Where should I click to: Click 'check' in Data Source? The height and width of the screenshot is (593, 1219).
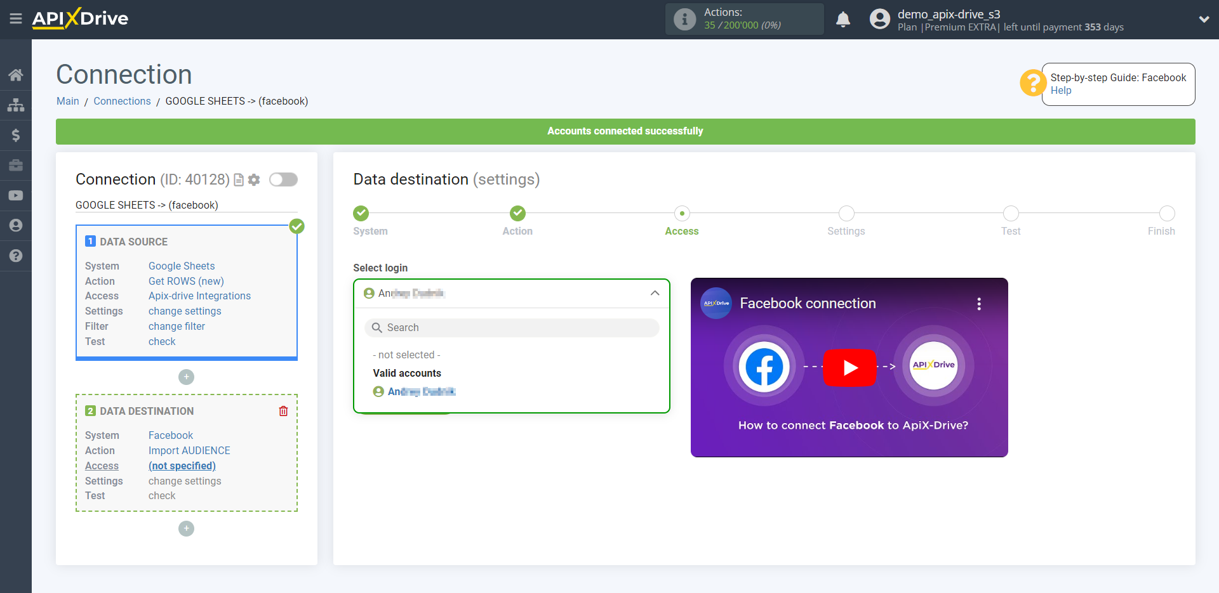(162, 342)
